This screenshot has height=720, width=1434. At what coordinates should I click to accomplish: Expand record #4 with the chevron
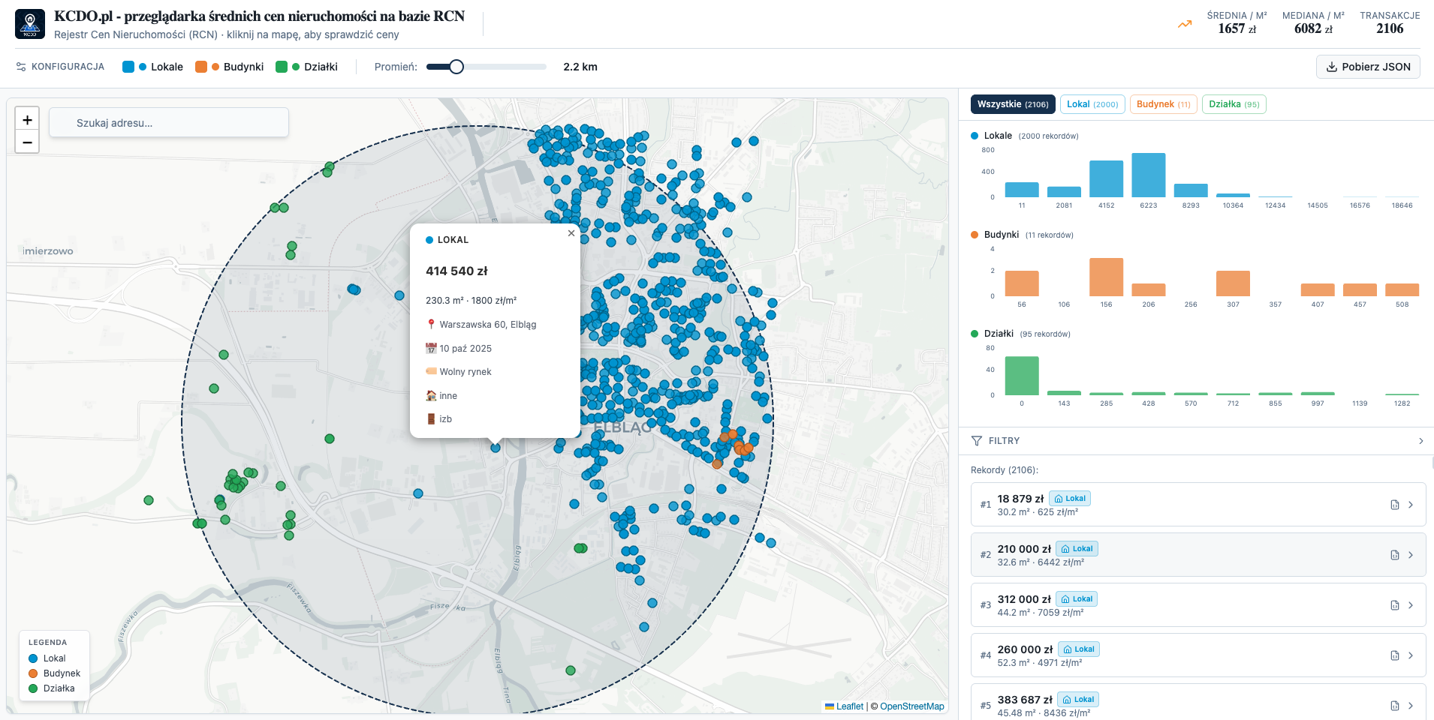tap(1411, 655)
